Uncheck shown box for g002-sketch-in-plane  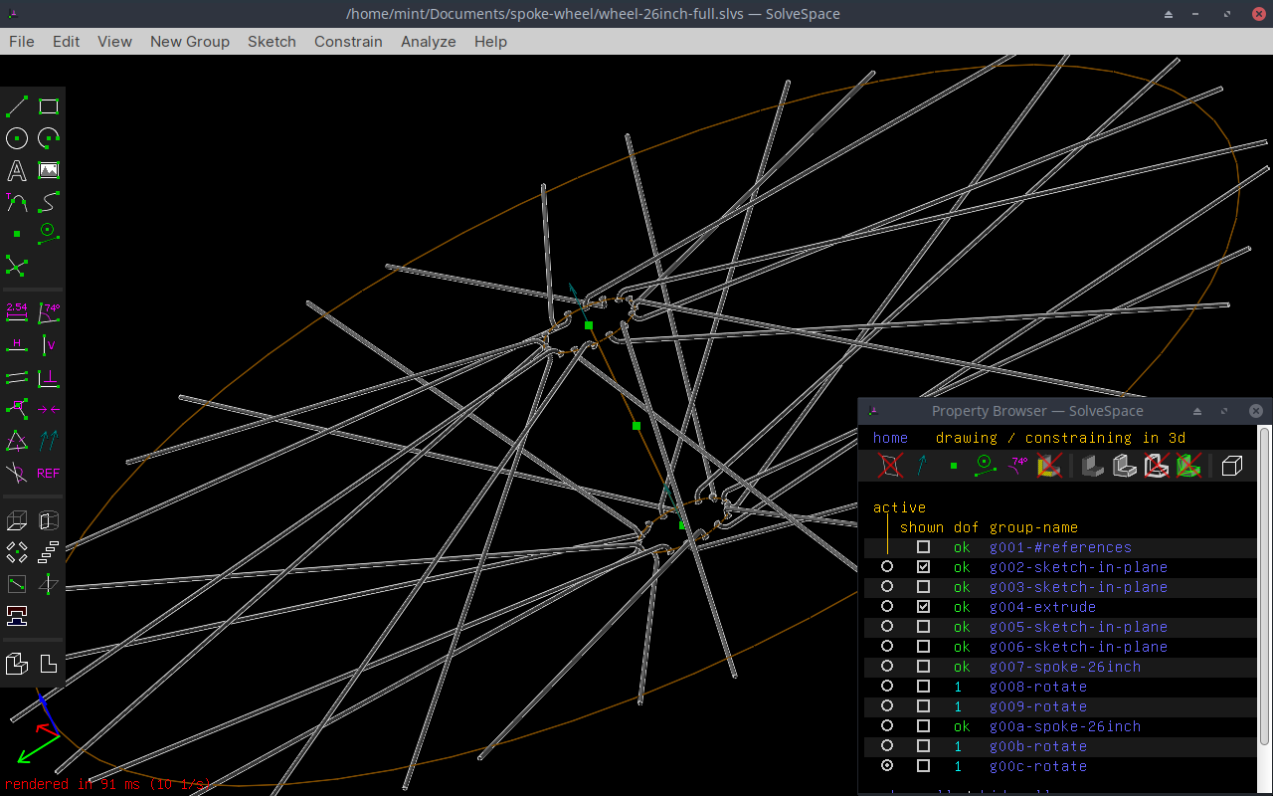[923, 567]
